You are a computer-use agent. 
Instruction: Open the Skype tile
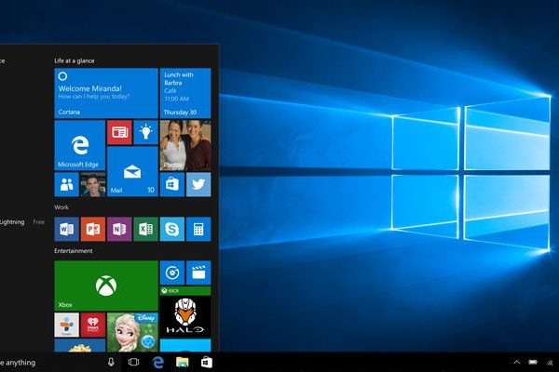pos(171,228)
